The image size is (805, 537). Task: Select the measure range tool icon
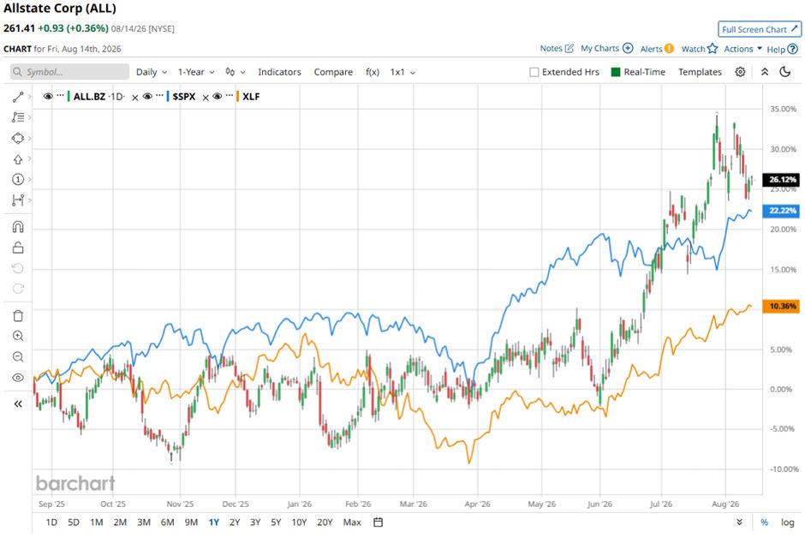point(18,200)
